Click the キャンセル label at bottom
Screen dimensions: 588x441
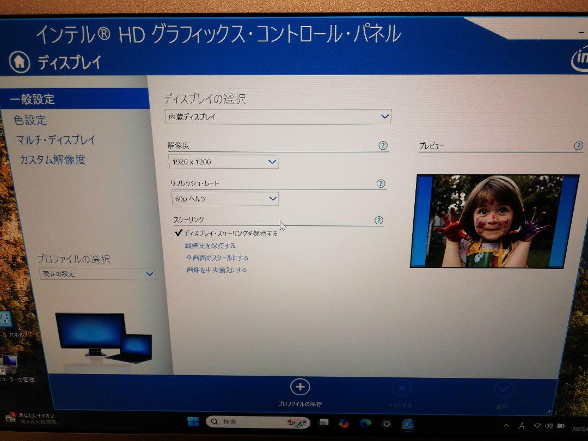coord(401,406)
